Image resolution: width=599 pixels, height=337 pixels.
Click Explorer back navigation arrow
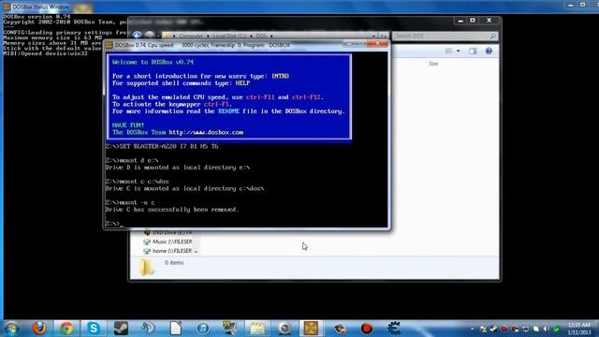(x=138, y=36)
